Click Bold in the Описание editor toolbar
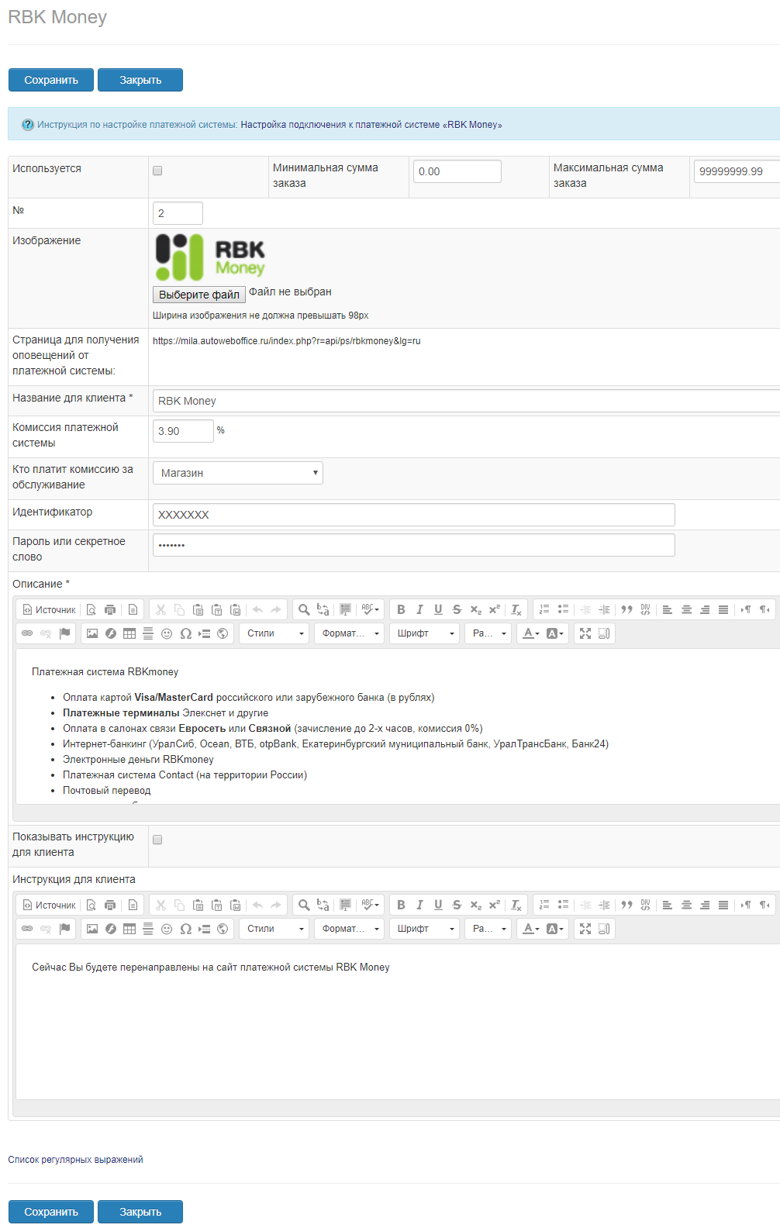This screenshot has height=1228, width=780. [x=401, y=609]
